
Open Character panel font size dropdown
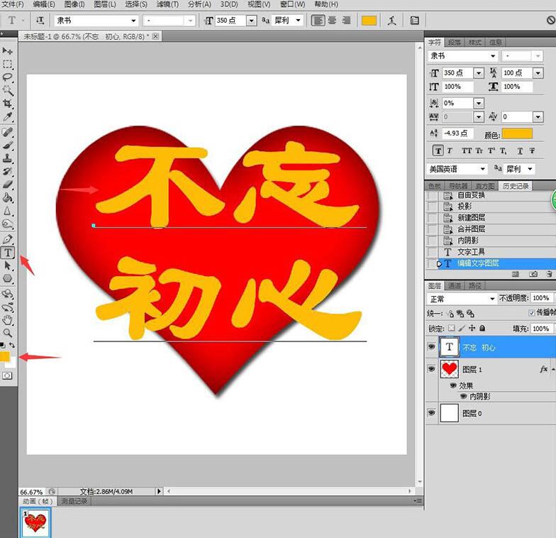pyautogui.click(x=479, y=73)
